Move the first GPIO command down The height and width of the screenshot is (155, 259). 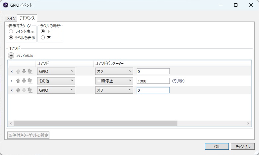(x=24, y=71)
